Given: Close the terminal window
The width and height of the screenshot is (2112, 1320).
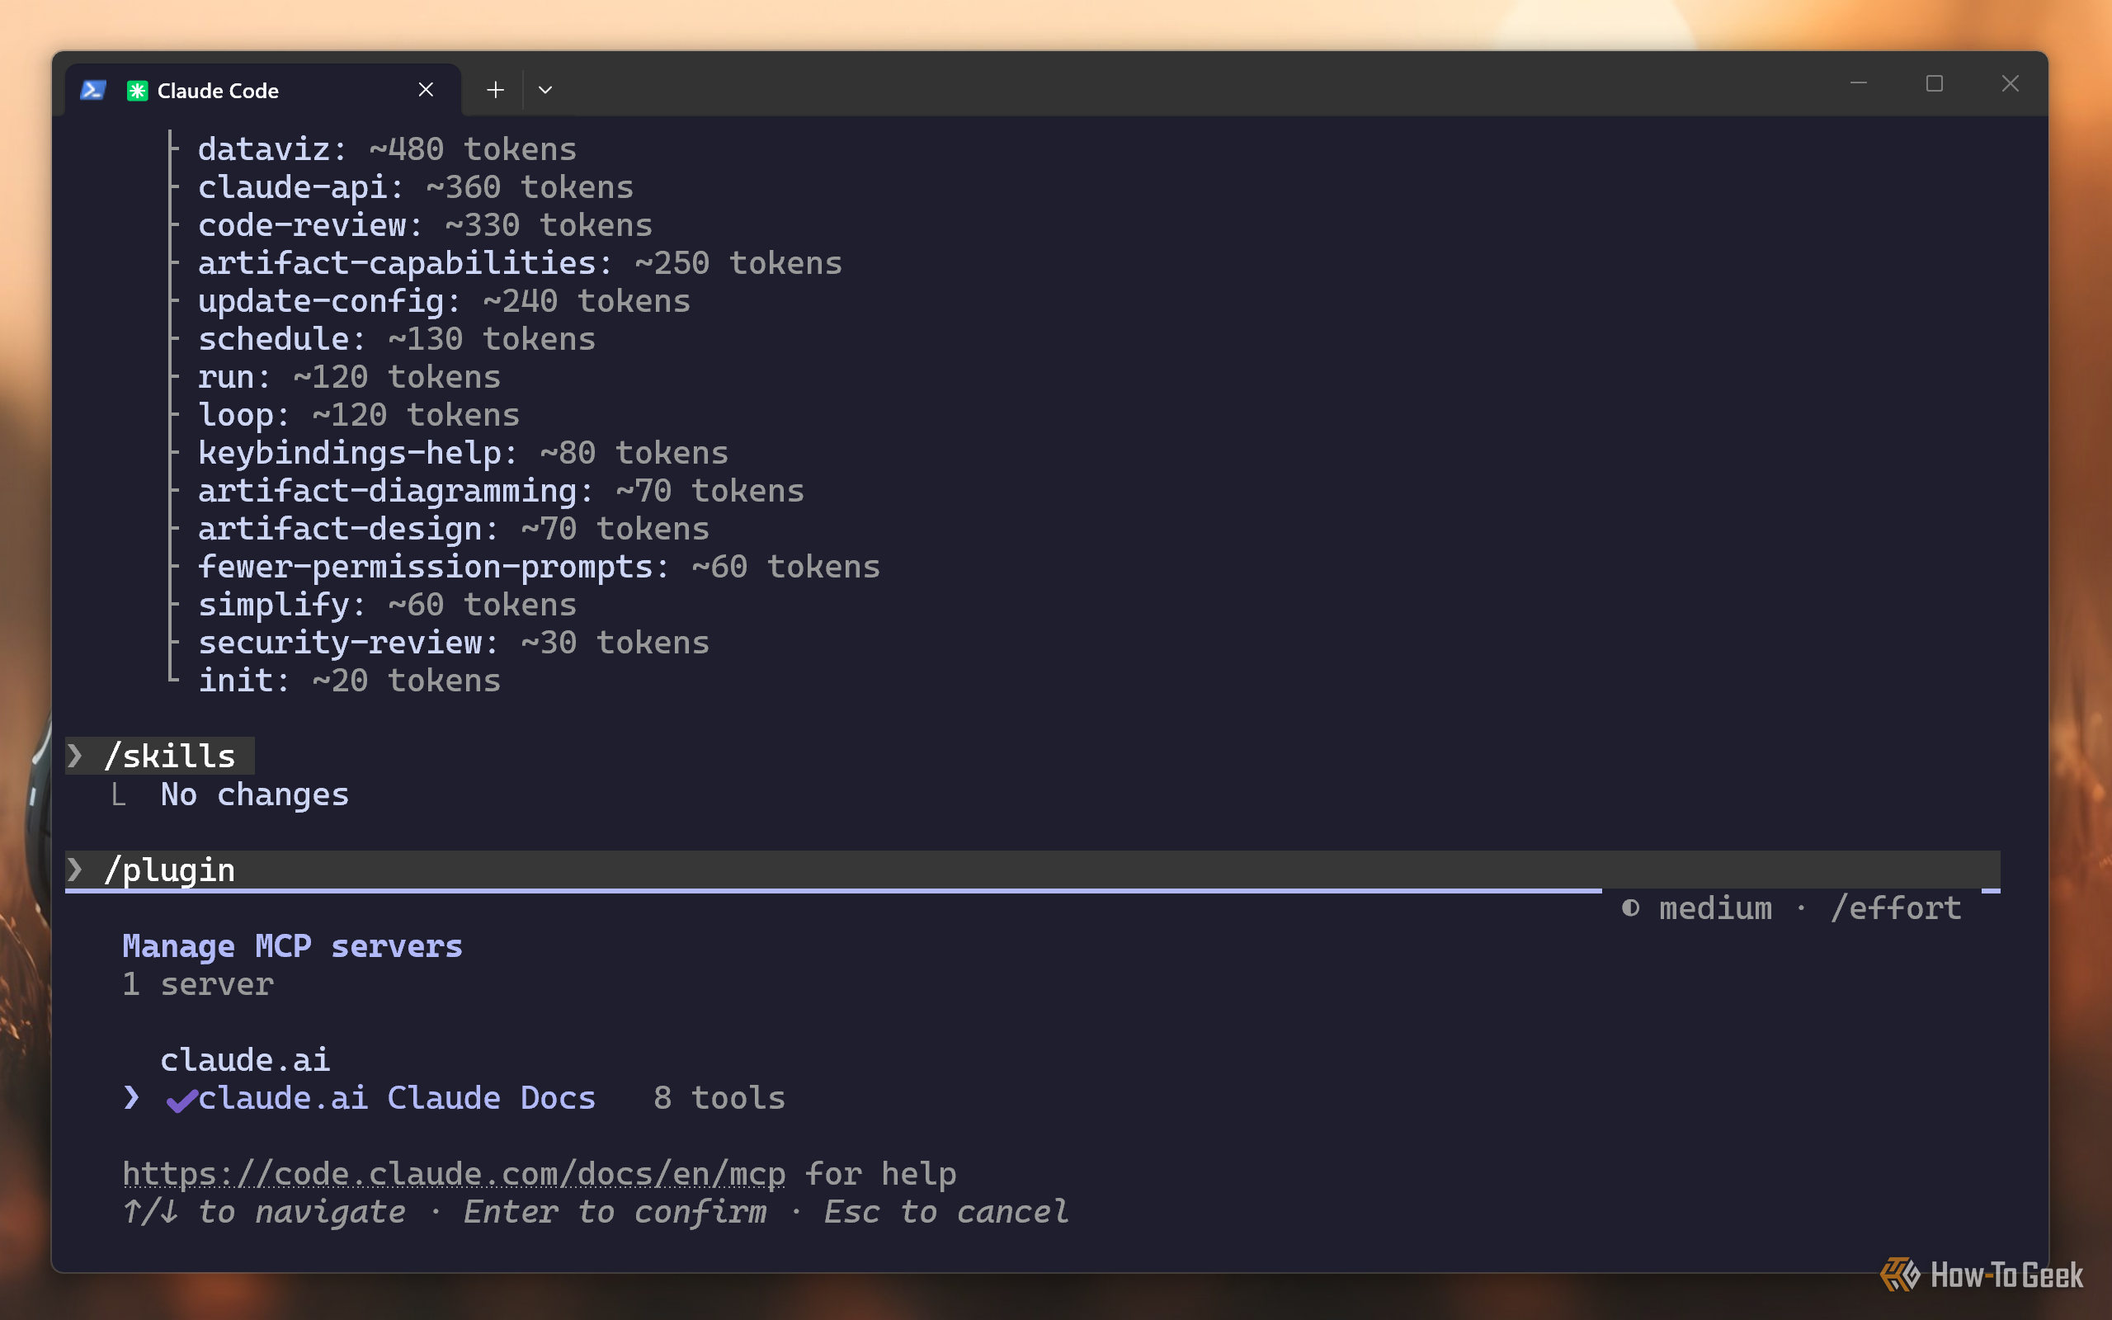Looking at the screenshot, I should [2011, 84].
